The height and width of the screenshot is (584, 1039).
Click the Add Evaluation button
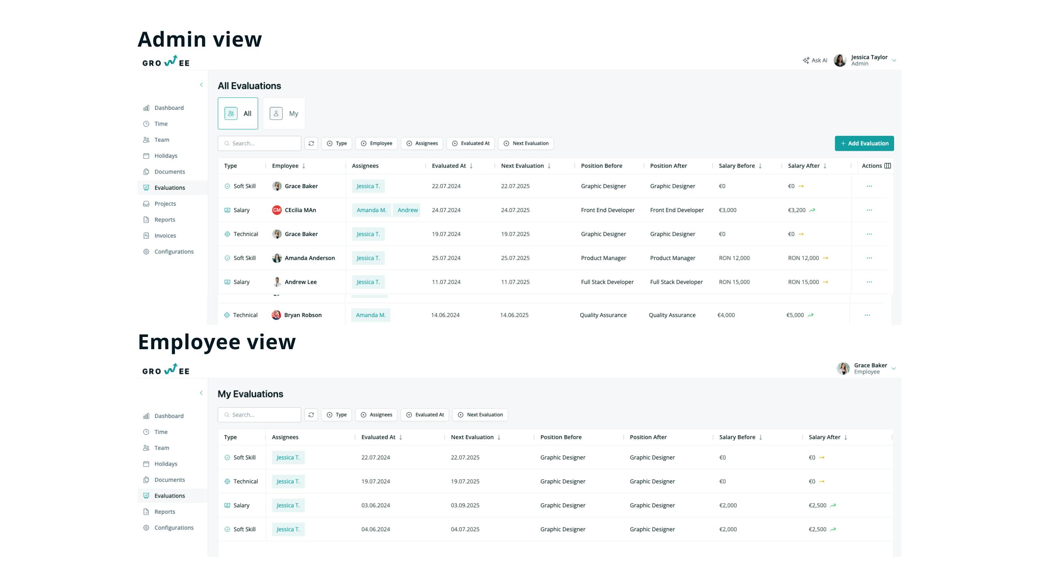864,143
